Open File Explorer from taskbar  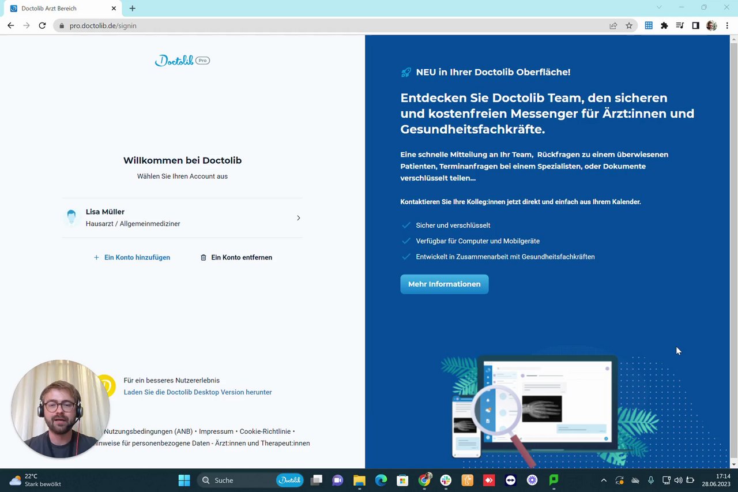(359, 480)
